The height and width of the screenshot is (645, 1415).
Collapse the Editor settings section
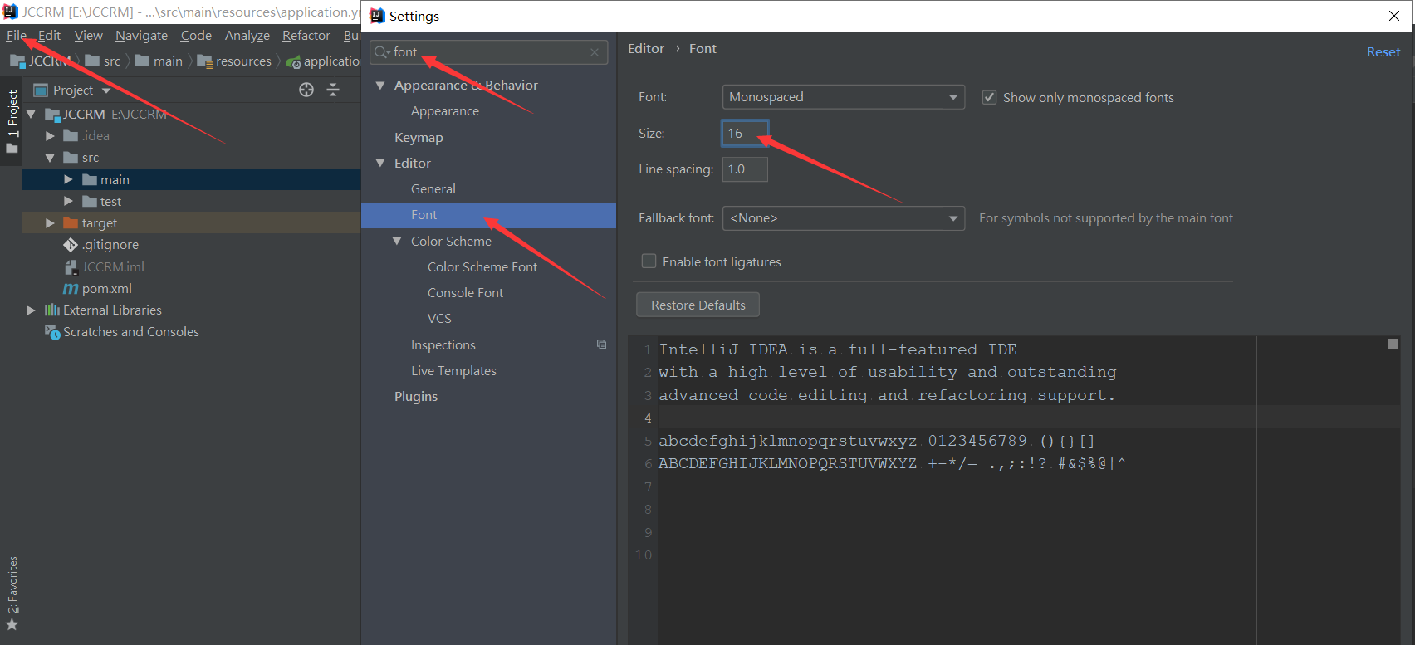point(380,163)
